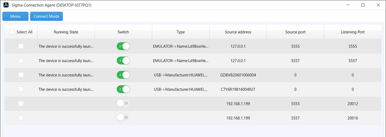Tick checkbox for listening port 20012 row
Image resolution: width=386 pixels, height=137 pixels.
tap(21, 103)
